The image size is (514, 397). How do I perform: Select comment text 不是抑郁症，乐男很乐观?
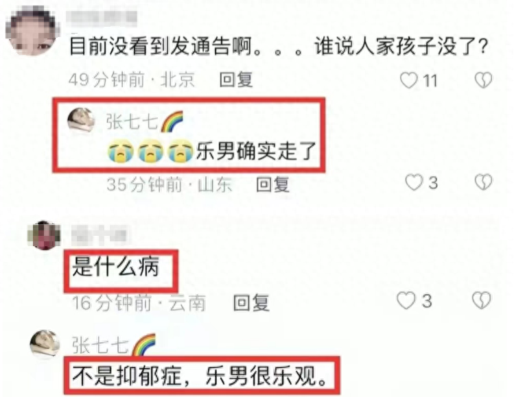coord(200,376)
